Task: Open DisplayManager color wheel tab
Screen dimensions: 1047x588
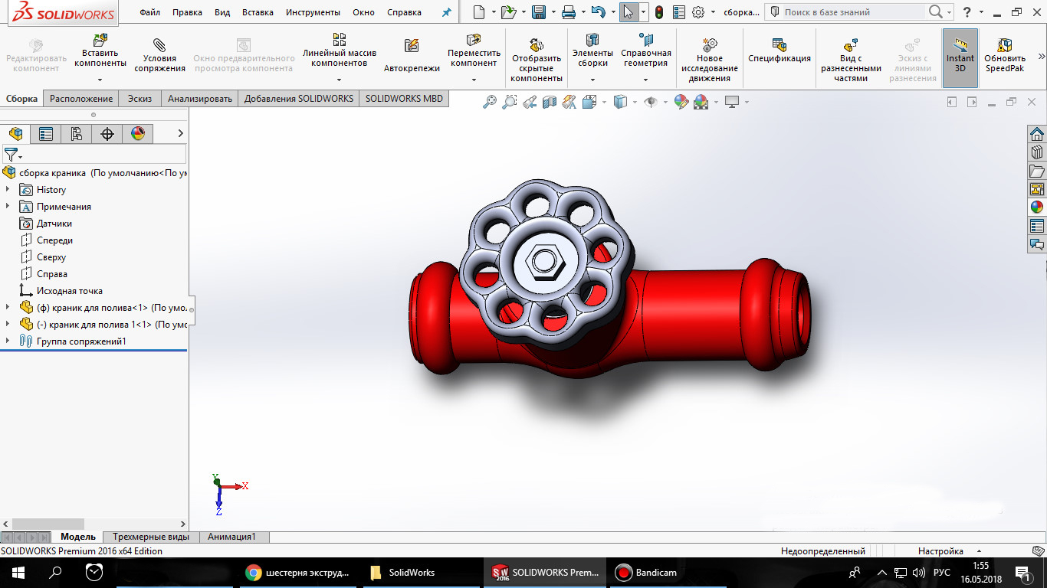Action: pos(138,134)
